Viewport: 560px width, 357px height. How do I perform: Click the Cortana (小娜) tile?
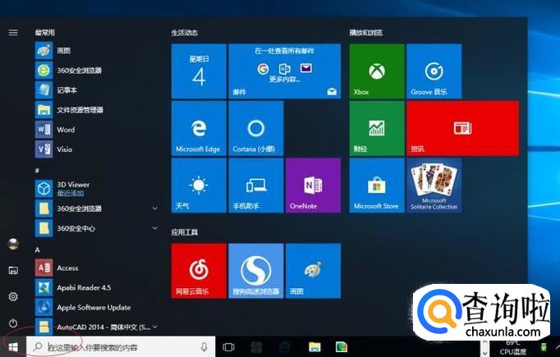[x=255, y=128]
